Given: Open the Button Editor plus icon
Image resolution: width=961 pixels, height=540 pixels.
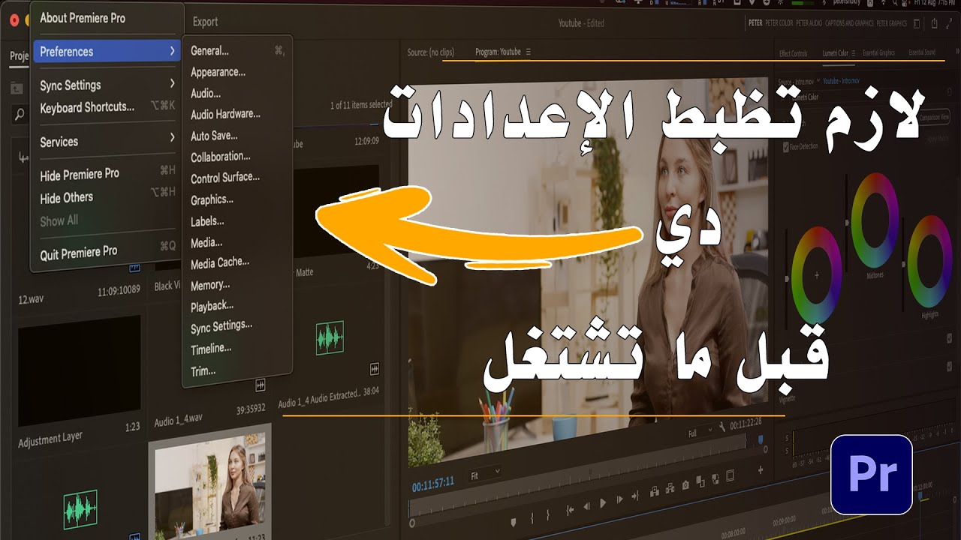Looking at the screenshot, I should [761, 470].
